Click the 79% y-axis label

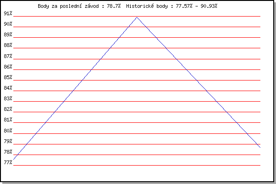[8, 141]
